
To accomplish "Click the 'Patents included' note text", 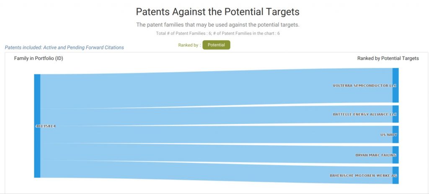I will [x=64, y=48].
